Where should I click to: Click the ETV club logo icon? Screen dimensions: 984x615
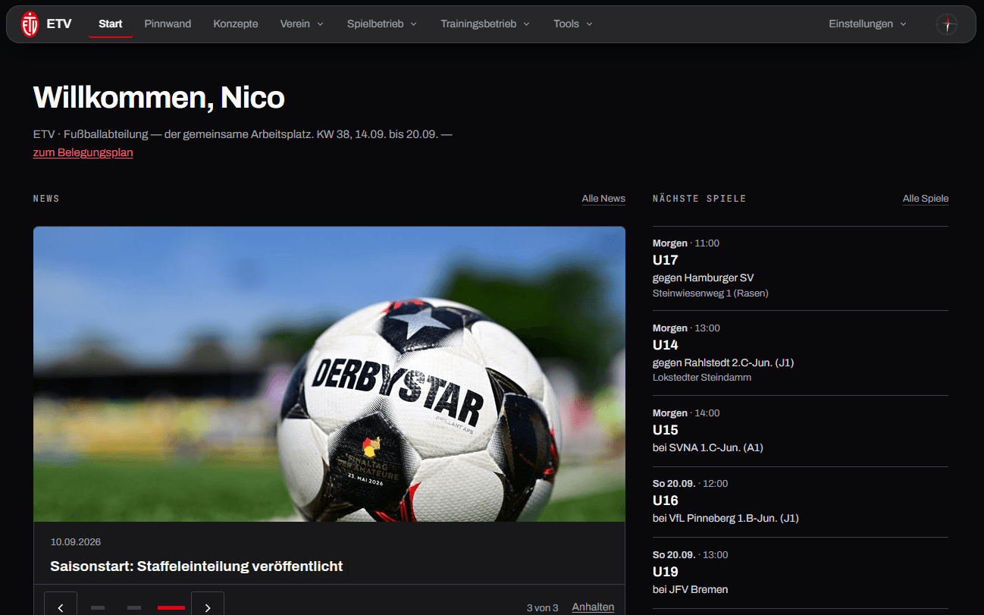click(x=30, y=24)
